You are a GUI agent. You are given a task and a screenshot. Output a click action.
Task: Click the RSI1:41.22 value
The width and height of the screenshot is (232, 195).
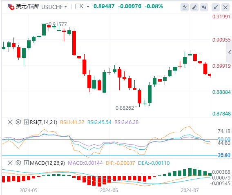[72, 122]
